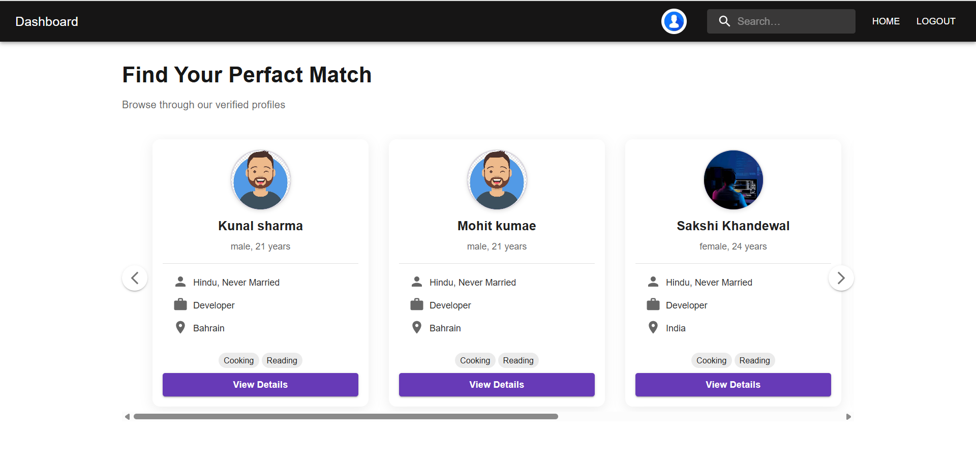
Task: Show next profiles with right chevron
Action: (841, 278)
